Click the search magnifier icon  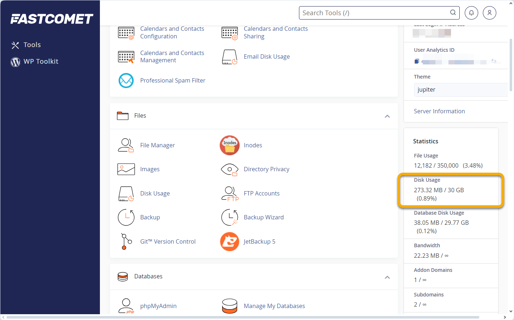pyautogui.click(x=453, y=13)
